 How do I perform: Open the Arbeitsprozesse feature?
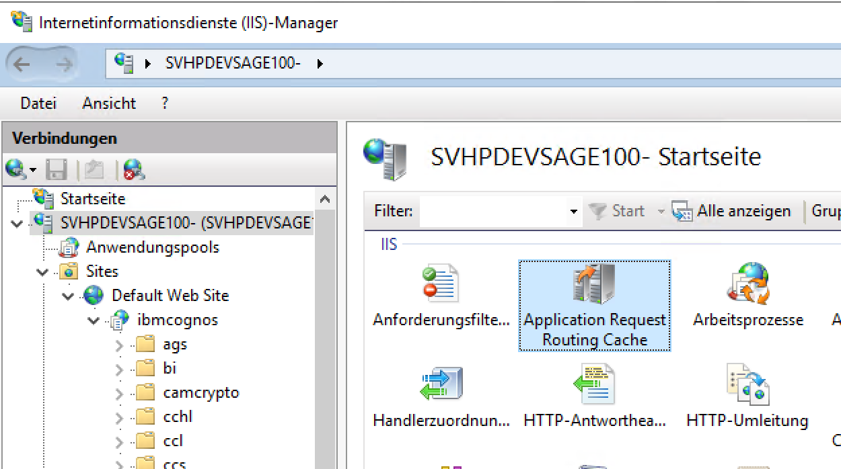coord(747,297)
